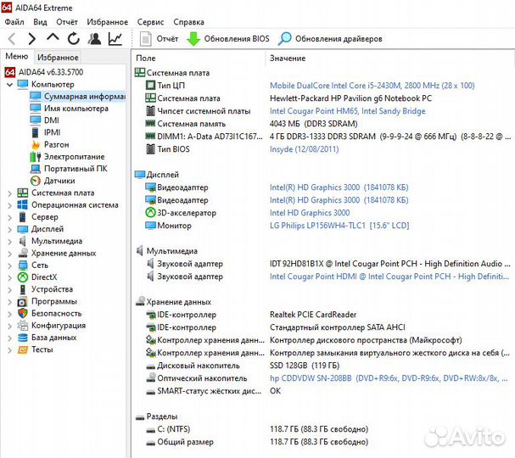Click the Портативный ПК laptop icon
Image resolution: width=515 pixels, height=458 pixels.
[x=36, y=169]
